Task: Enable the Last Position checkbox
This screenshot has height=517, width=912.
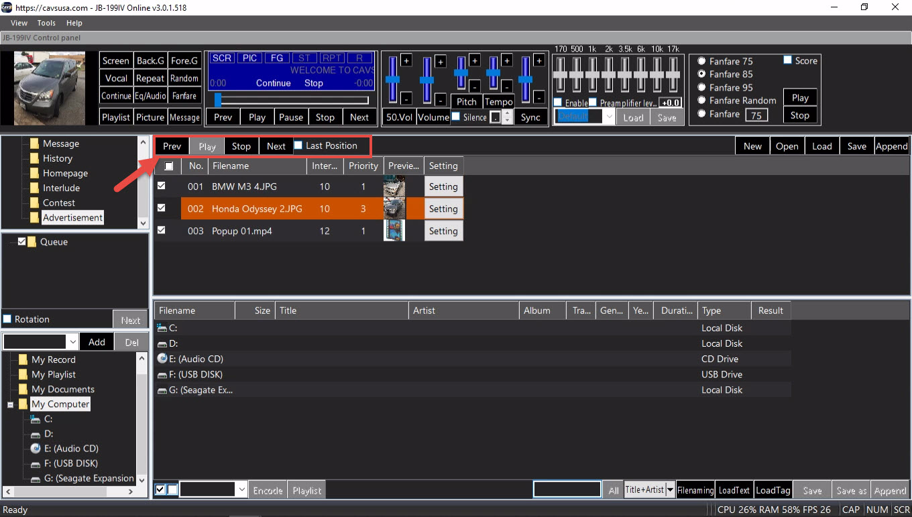Action: point(298,146)
